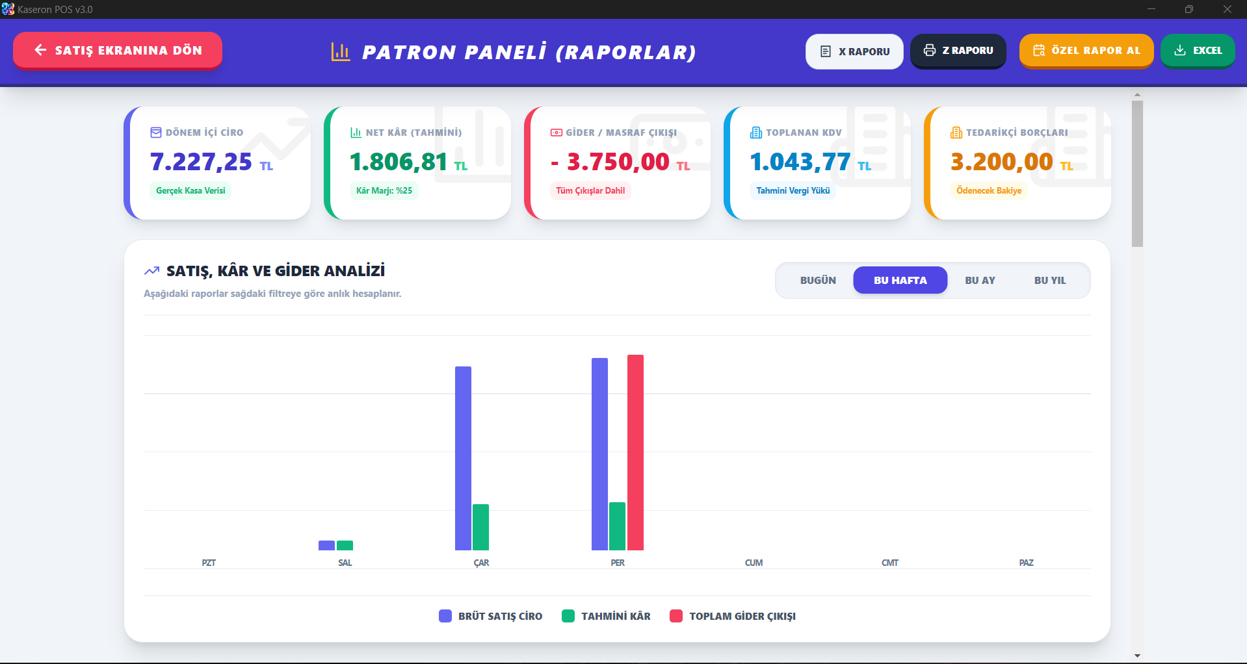Hide the Tahmini Kâr legend series
Screen dimensions: 1247x664
606,616
